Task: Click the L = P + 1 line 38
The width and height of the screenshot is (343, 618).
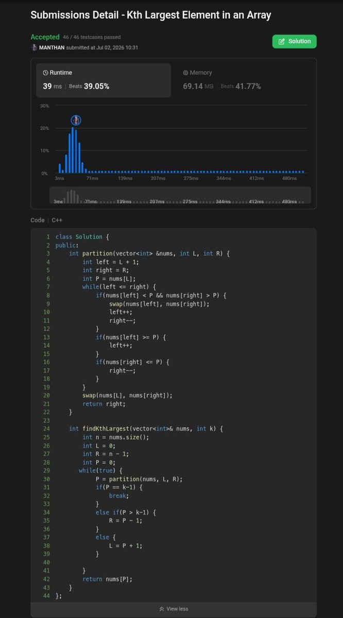Action: [126, 546]
